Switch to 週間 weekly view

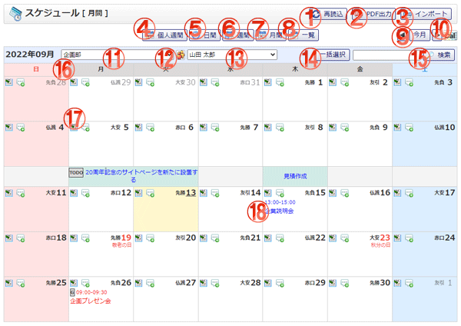(238, 35)
